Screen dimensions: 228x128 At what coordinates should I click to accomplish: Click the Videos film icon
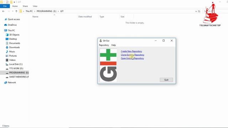click(x=7, y=60)
